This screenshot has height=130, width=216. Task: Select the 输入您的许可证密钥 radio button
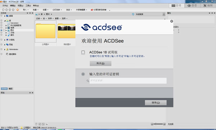[83, 74]
